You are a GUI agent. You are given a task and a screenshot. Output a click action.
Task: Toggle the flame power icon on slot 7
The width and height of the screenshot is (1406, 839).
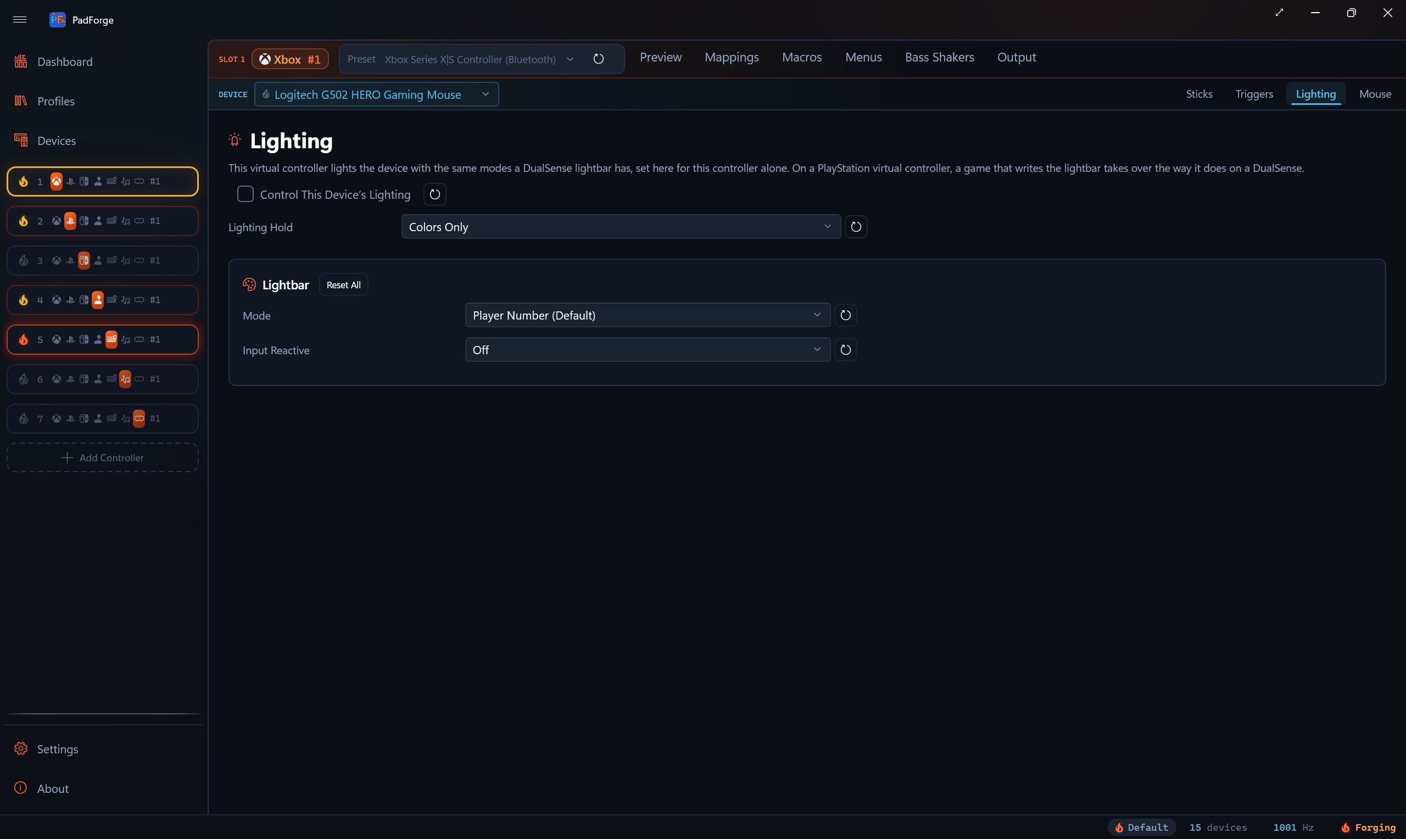tap(23, 419)
